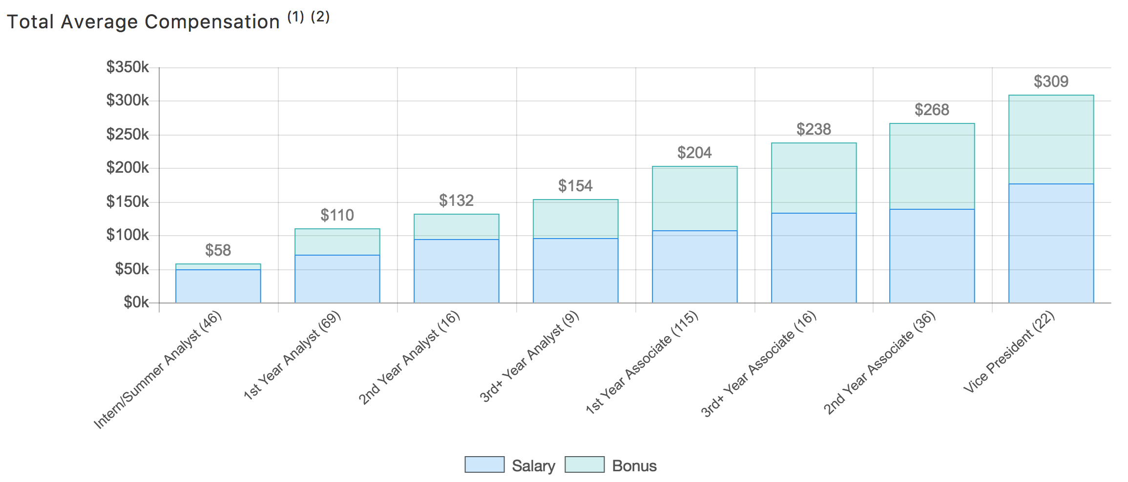This screenshot has height=482, width=1128.
Task: Open footnote (1) next to the title
Action: tap(295, 17)
